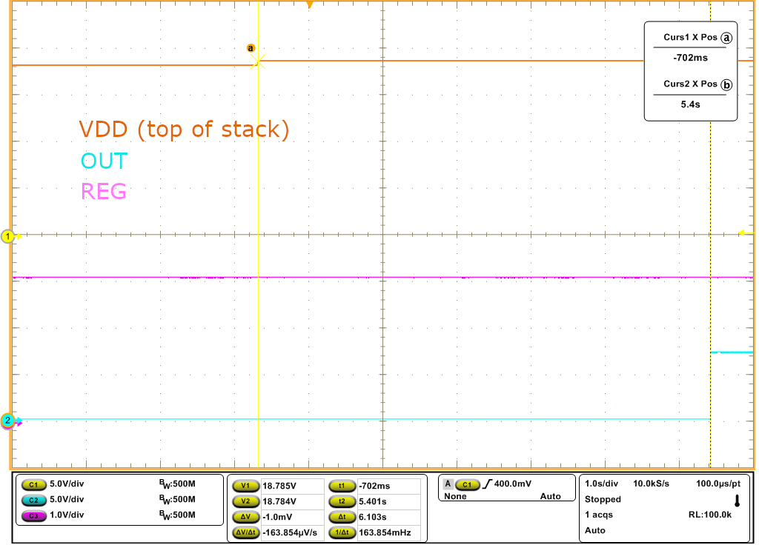The height and width of the screenshot is (545, 759).
Task: Click the VDD (top of stack) label
Action: pos(184,130)
